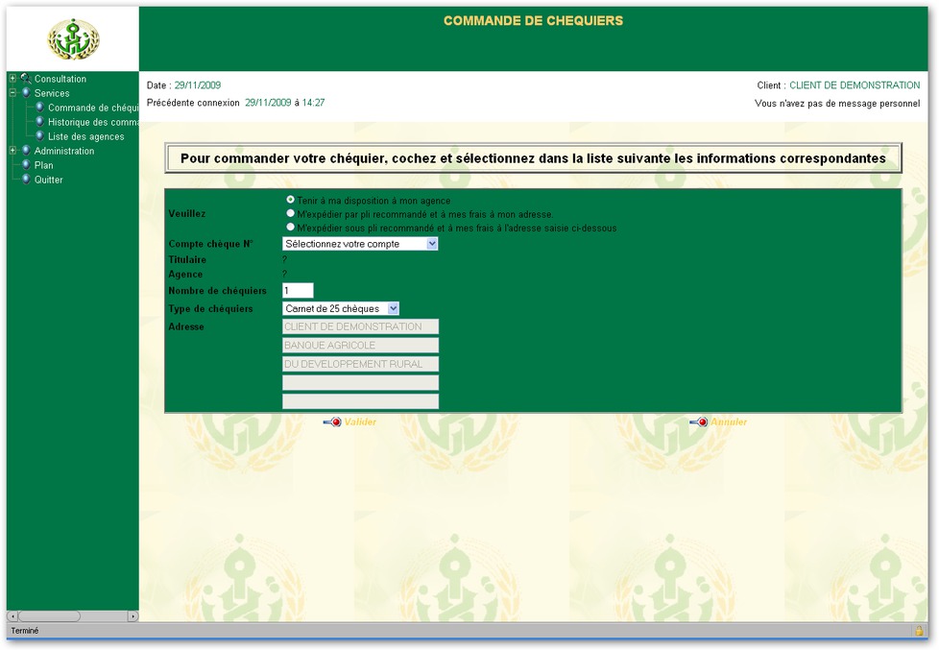The height and width of the screenshot is (650, 939).
Task: Expand the Consultation tree node
Action: click(12, 78)
